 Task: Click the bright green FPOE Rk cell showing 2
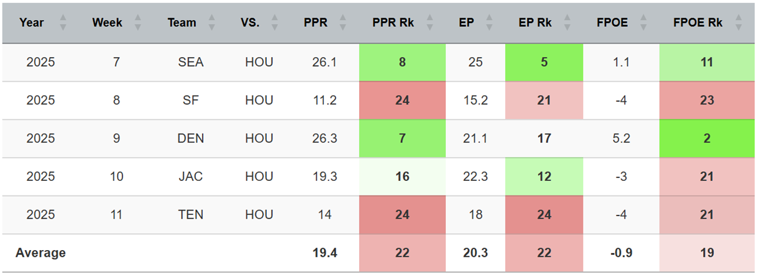pos(707,138)
